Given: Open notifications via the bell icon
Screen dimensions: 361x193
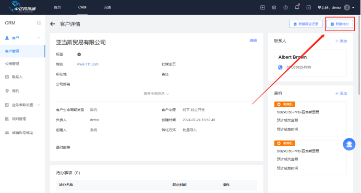Looking at the screenshot, I should [x=297, y=7].
